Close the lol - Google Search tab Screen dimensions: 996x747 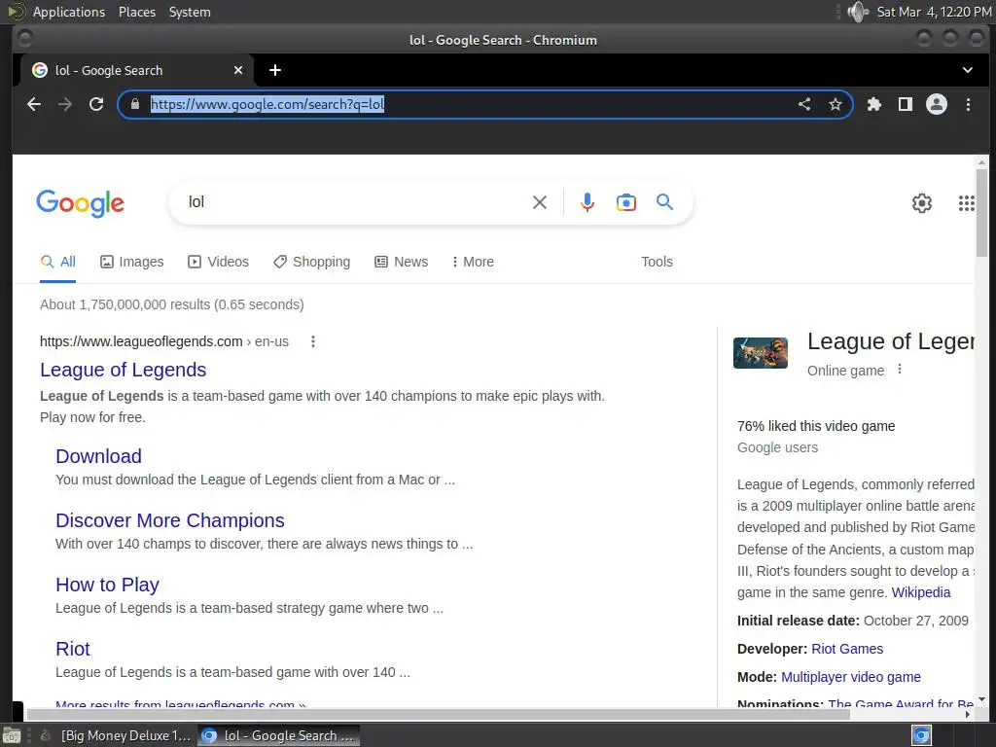coord(238,70)
